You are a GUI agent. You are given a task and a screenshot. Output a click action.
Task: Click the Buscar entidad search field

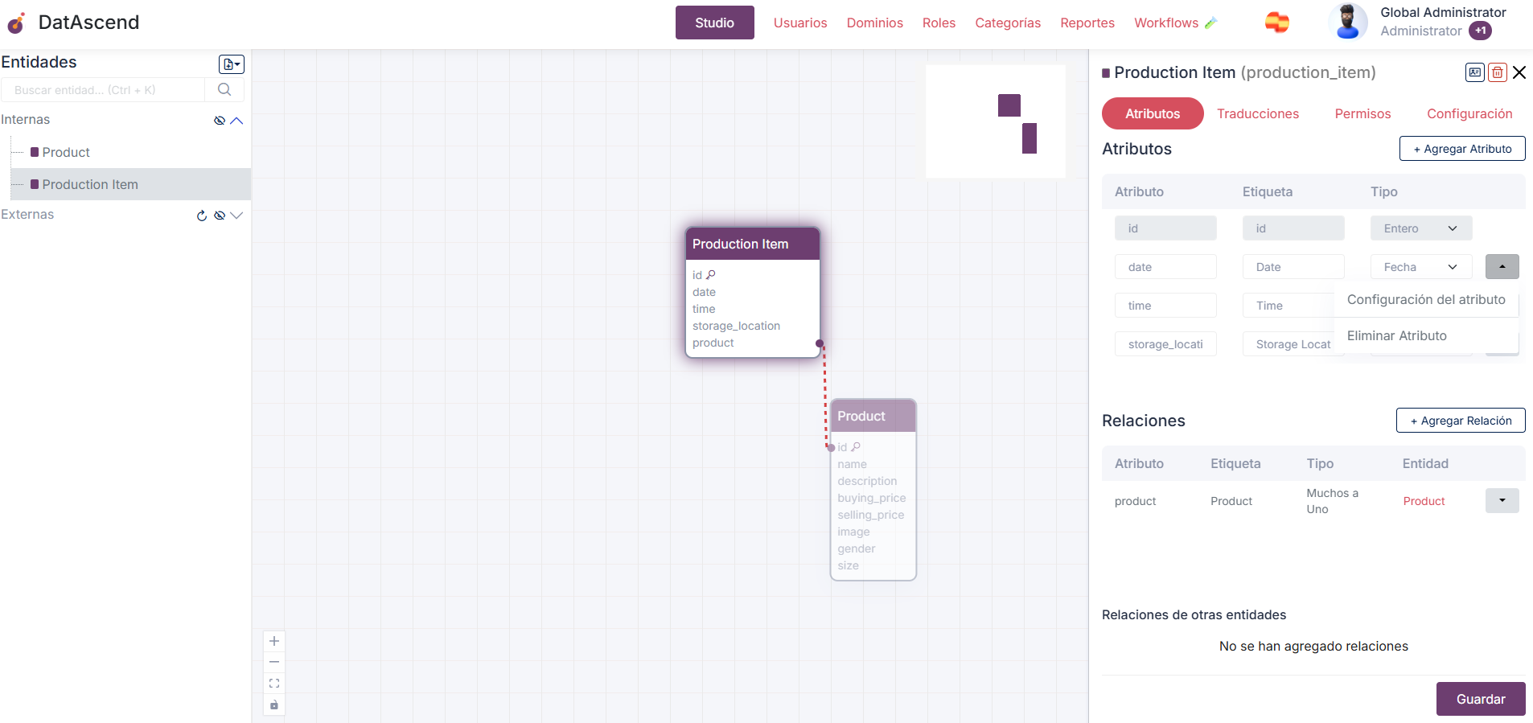(x=103, y=90)
